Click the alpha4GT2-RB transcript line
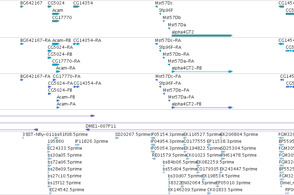Screen dimensions: 294x195 pos(202,72)
